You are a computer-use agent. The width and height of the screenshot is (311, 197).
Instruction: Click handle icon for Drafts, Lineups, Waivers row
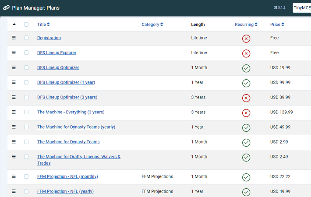(x=14, y=157)
